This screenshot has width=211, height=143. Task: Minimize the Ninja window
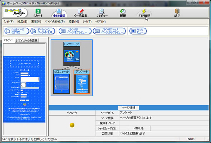(190, 2)
